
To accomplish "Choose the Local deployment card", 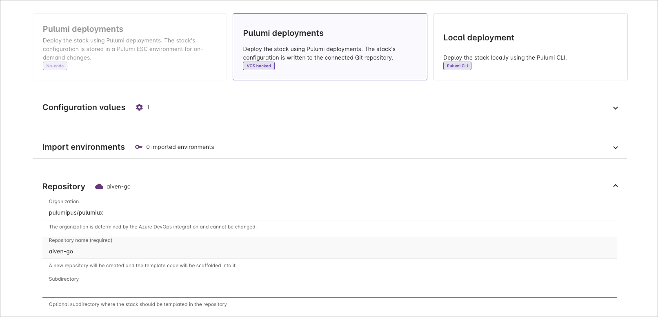I will 530,47.
